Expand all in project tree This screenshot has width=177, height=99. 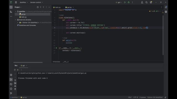pyautogui.click(x=41, y=7)
